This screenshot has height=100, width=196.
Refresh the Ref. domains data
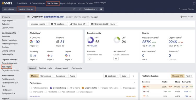coord(116,59)
